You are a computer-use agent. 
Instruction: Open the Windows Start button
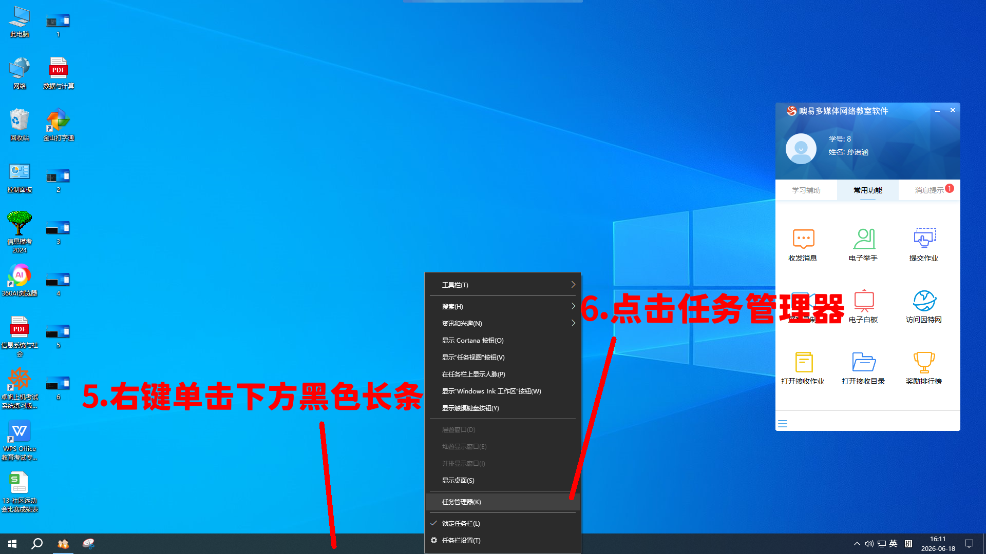coord(12,544)
